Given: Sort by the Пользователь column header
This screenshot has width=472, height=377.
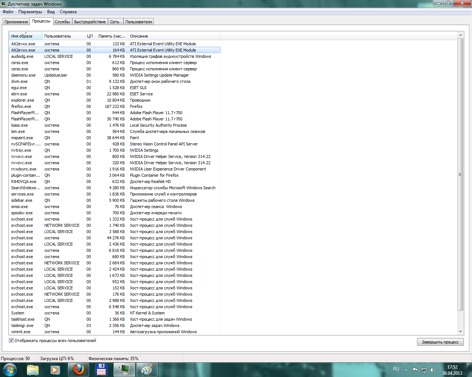Looking at the screenshot, I should click(63, 36).
